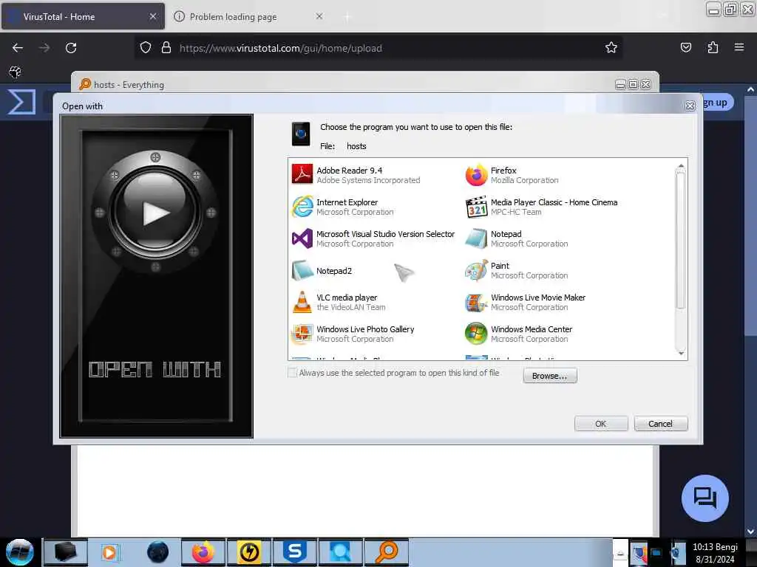
Task: Click the VirusTotal sigma logo
Action: coord(21,102)
